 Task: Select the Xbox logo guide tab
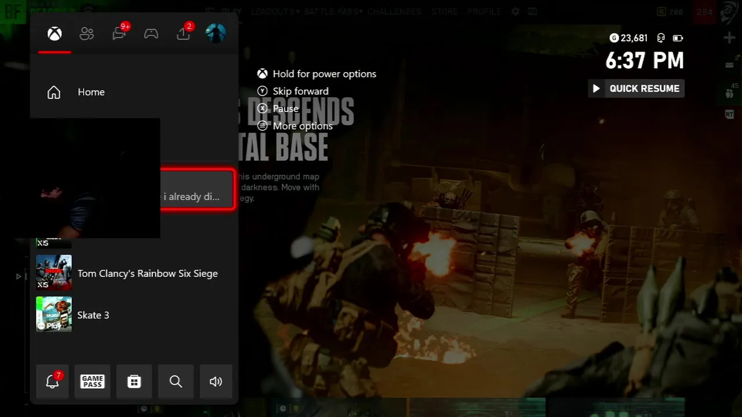tap(54, 34)
